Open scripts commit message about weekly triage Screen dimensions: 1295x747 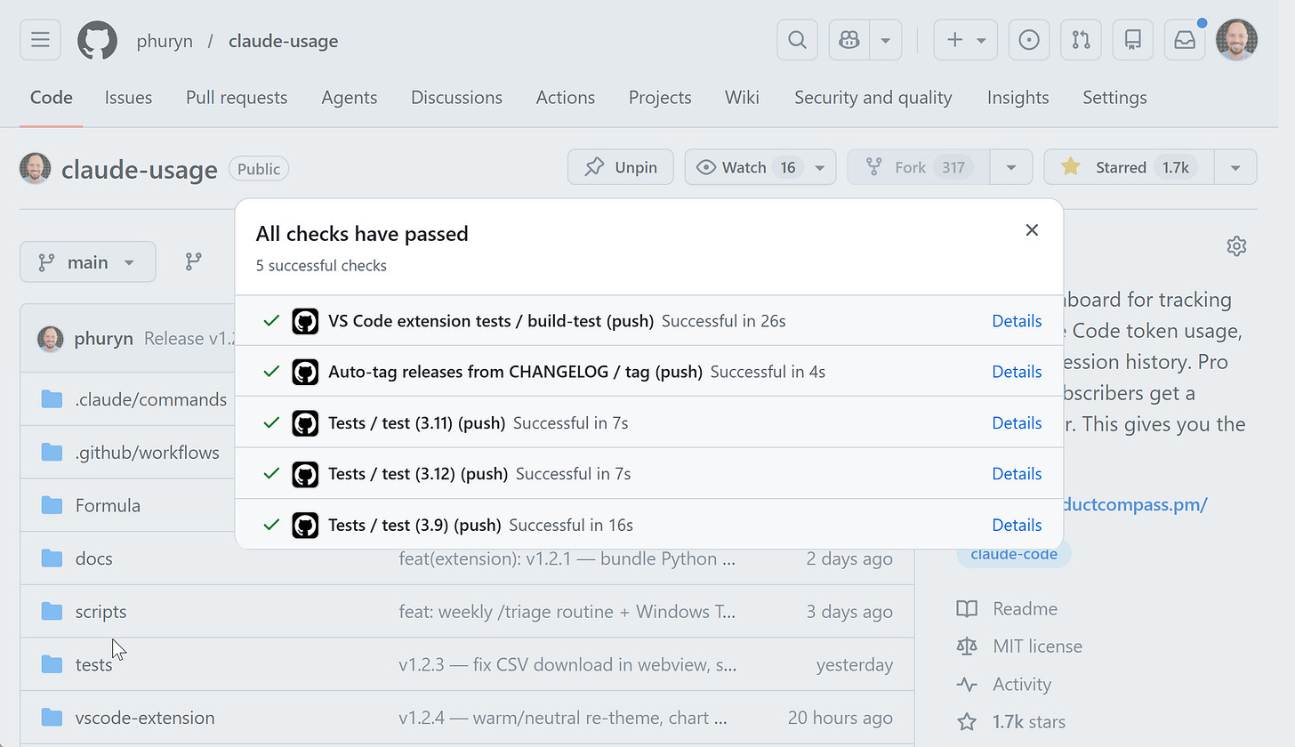click(x=567, y=612)
